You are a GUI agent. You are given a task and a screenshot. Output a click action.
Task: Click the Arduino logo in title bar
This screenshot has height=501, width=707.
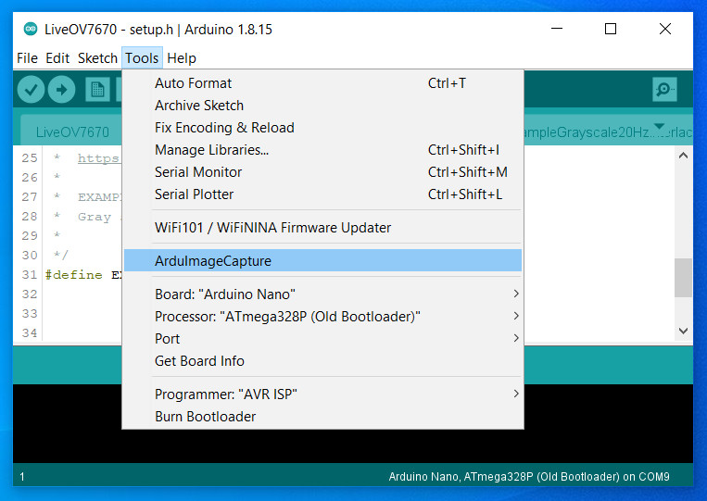point(31,29)
